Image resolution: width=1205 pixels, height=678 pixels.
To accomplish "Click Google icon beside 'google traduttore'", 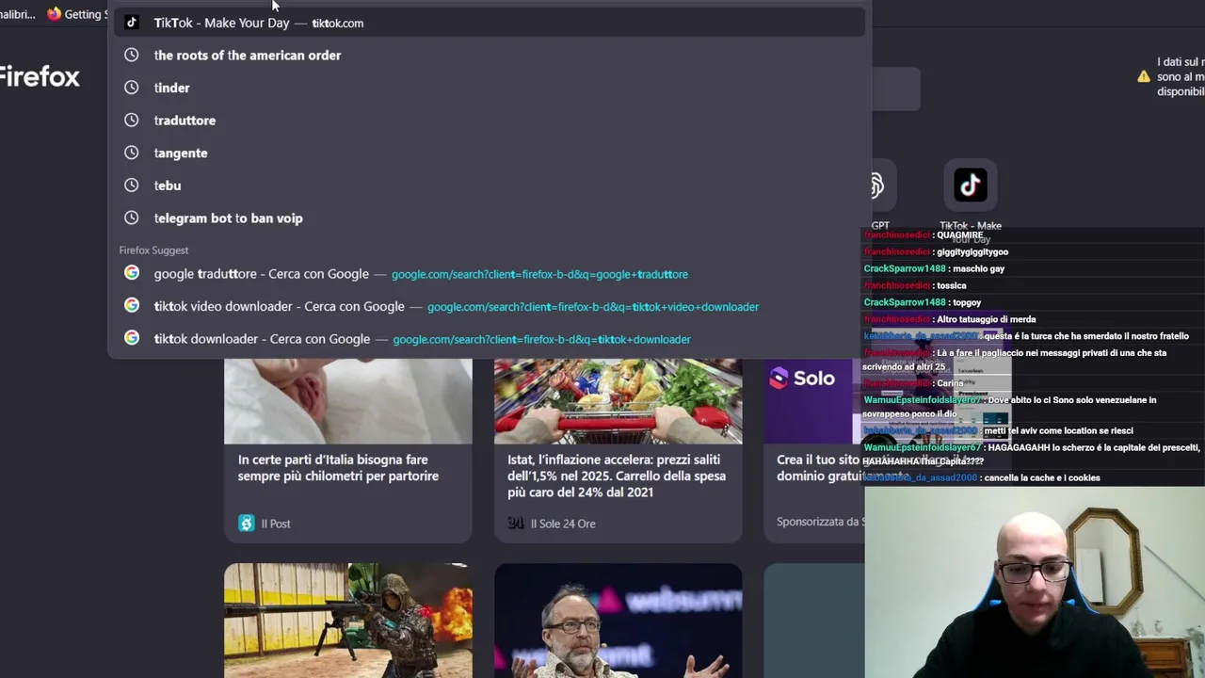I will point(132,273).
